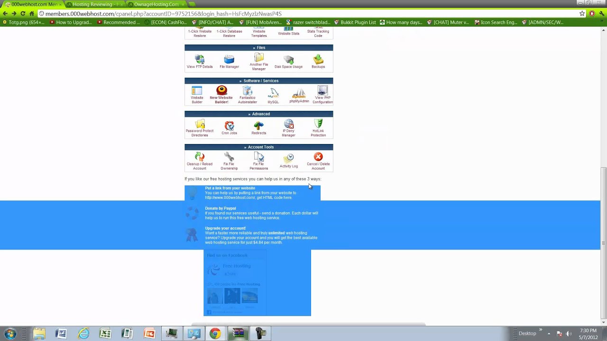
Task: Open Password Protect Directories
Action: coord(200,128)
